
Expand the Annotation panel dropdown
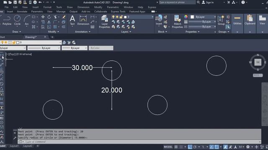pos(82,32)
